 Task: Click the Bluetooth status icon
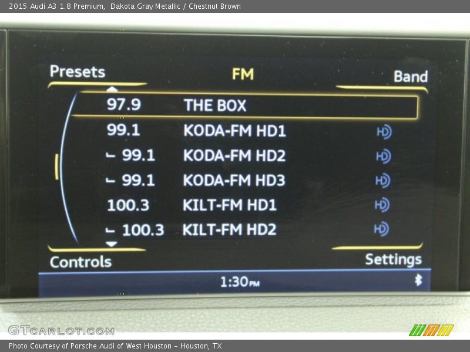click(x=418, y=280)
